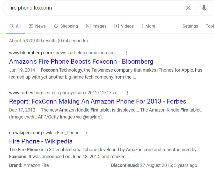Click the 'Discontinued: 27 August 2015' text
Screen dimensions: 214x170
pos(154,165)
